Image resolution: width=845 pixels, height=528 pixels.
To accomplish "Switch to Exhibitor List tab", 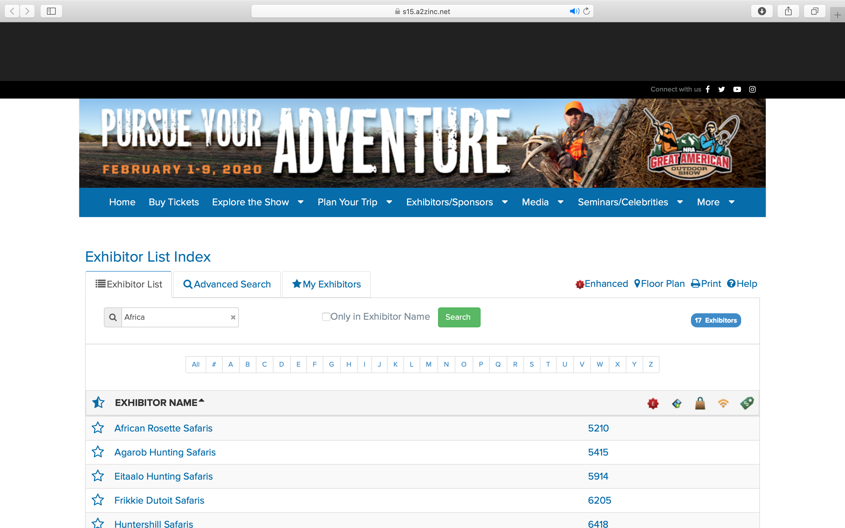I will [x=129, y=284].
